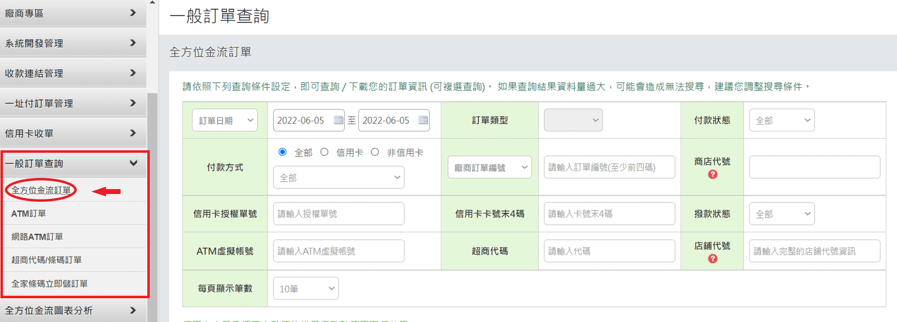Click the end date field 2022-06-05

[394, 120]
